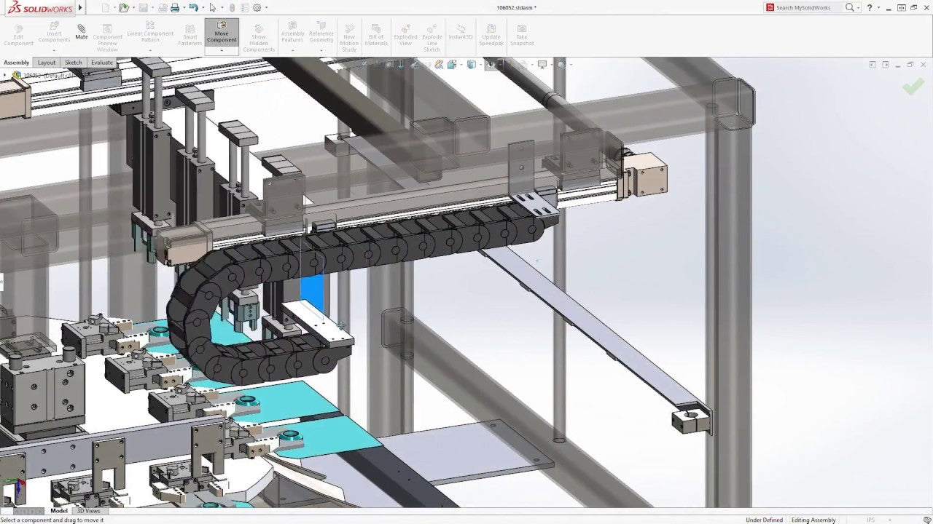Open the New document dropdown arrow
The width and height of the screenshot is (933, 524).
[115, 7]
